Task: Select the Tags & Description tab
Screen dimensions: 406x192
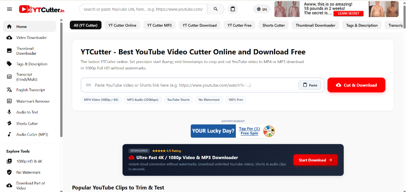Action: pyautogui.click(x=362, y=25)
